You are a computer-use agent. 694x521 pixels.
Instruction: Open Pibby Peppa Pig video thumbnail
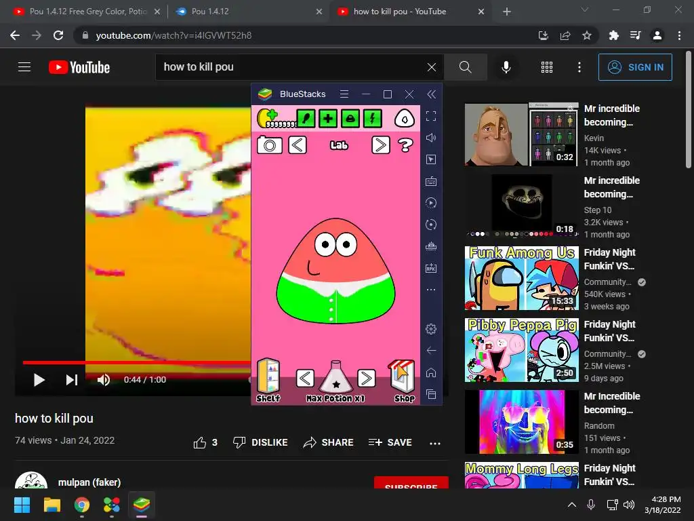pos(522,350)
